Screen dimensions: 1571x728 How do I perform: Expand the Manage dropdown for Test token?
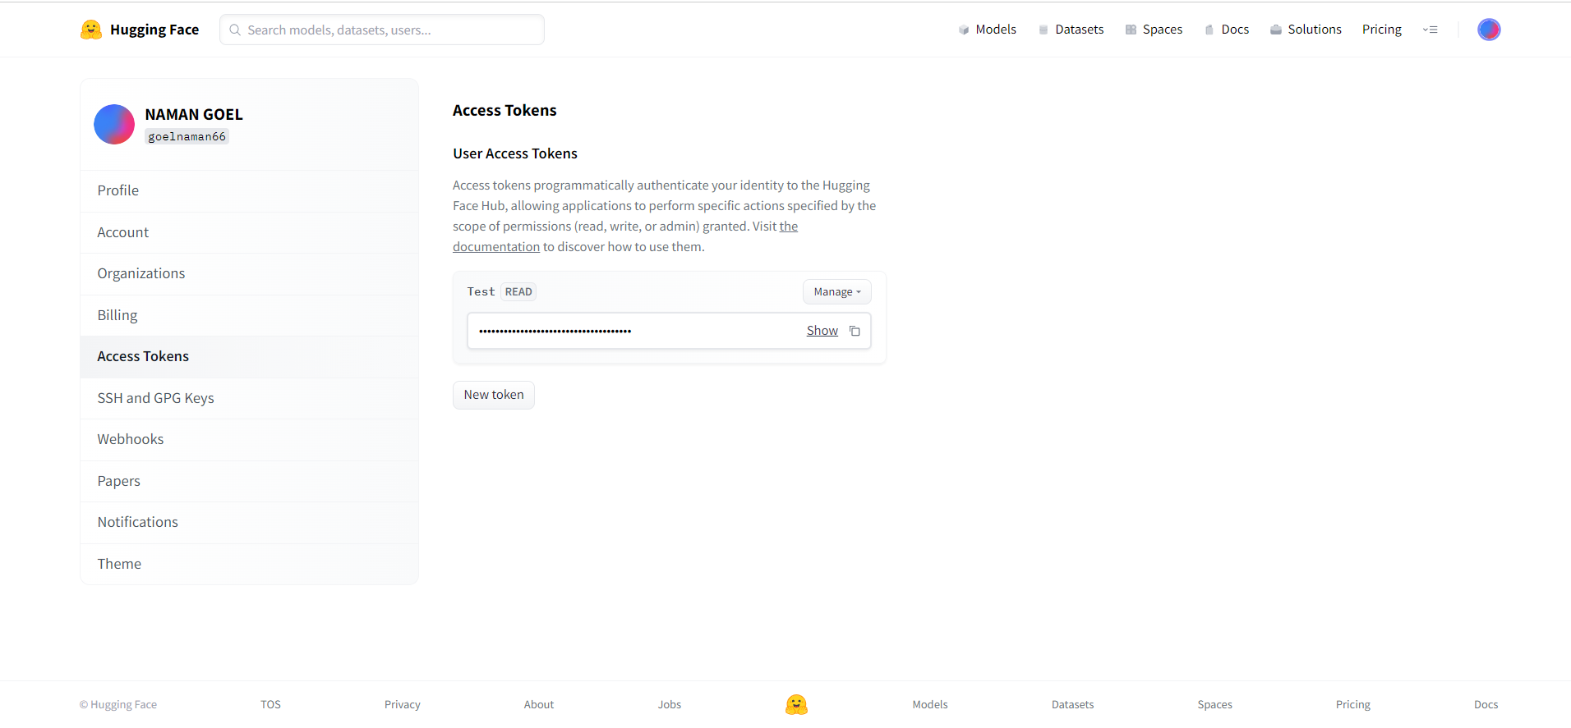[x=836, y=292]
